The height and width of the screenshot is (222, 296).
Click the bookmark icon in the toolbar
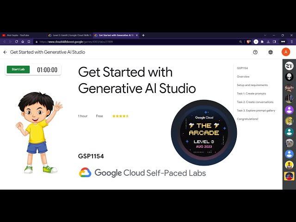[29, 42]
